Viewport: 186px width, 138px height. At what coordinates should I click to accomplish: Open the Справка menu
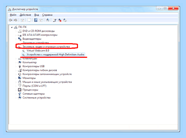coord(47,15)
